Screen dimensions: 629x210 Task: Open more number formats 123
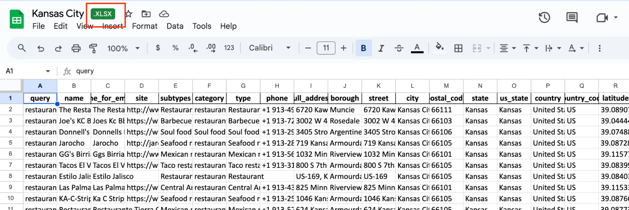(x=229, y=48)
